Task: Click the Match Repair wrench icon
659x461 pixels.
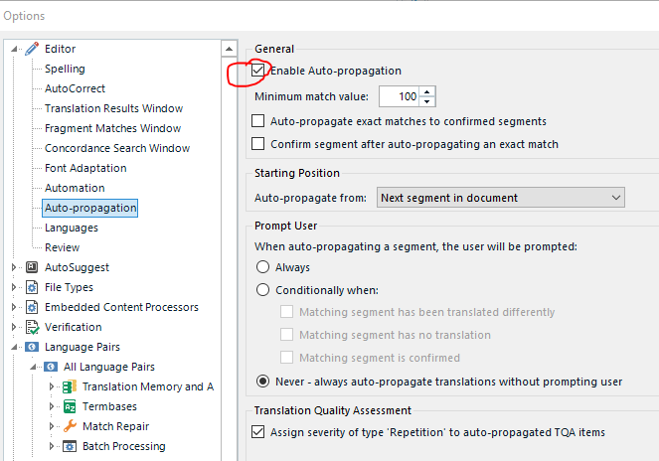Action: (x=70, y=426)
